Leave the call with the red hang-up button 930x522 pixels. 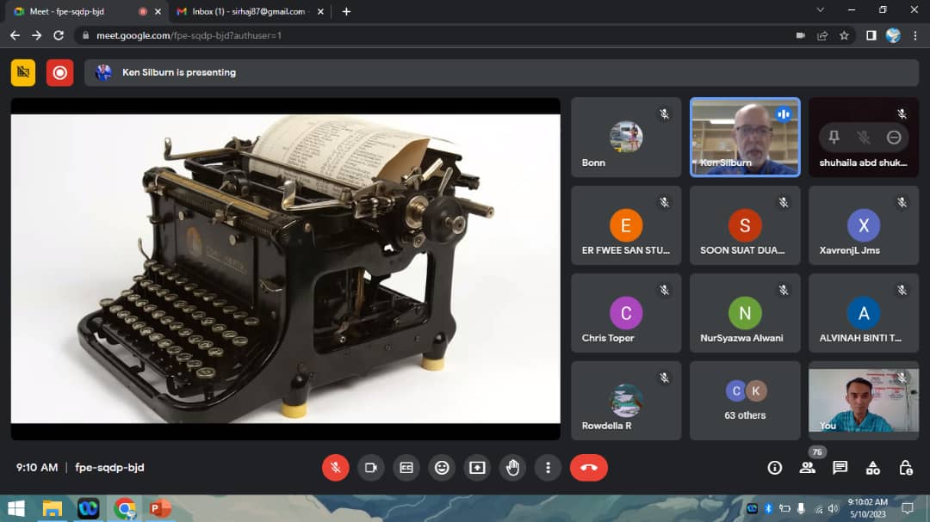coord(589,468)
